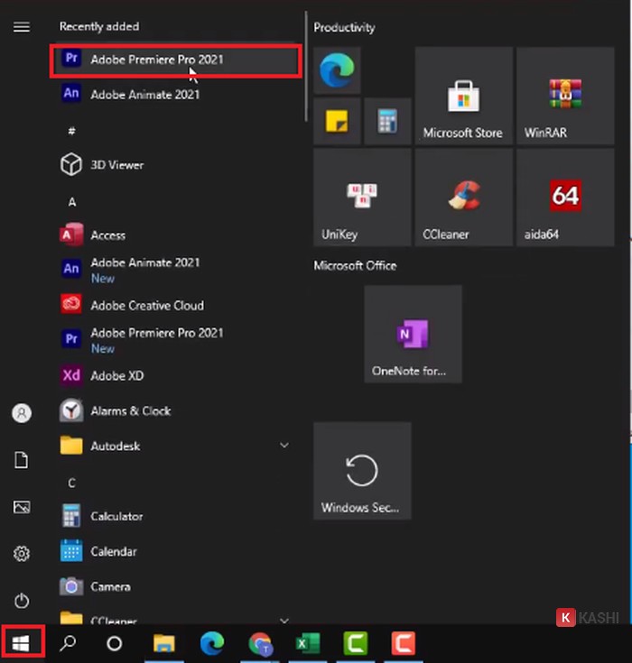Launch the CCleaner tile

coord(463,197)
